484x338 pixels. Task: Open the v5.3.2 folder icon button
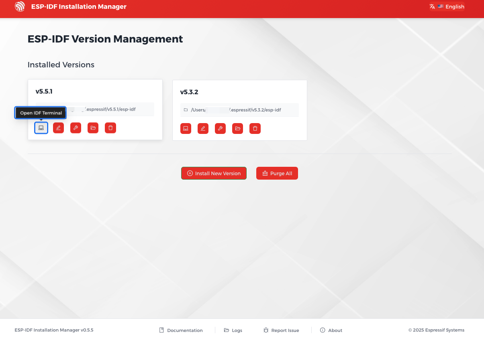pos(237,129)
